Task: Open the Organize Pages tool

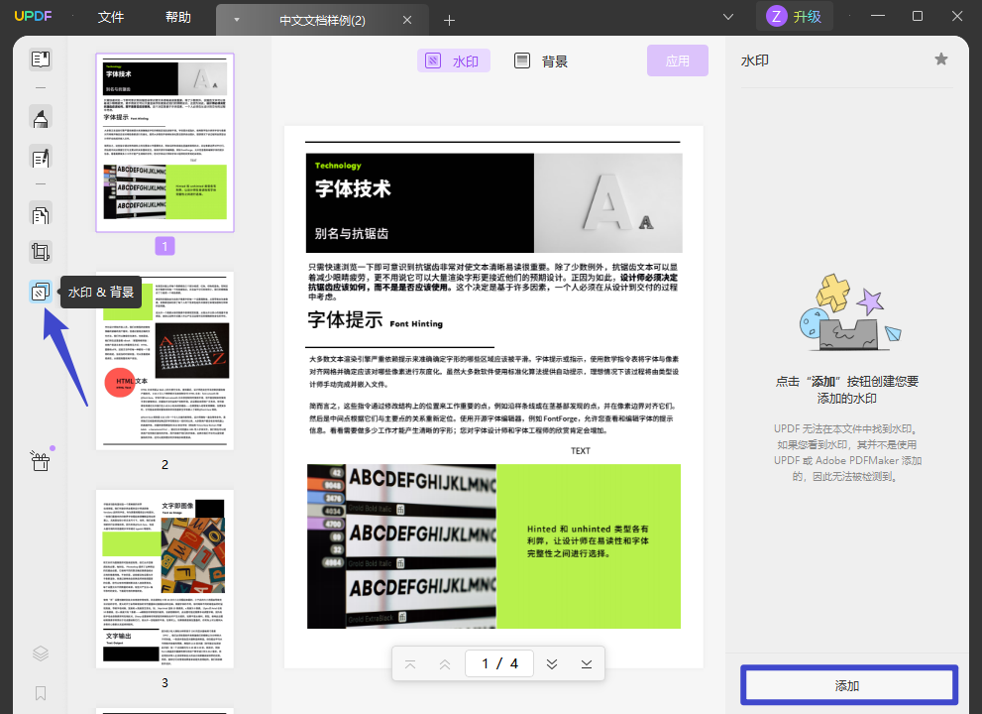Action: tap(41, 215)
